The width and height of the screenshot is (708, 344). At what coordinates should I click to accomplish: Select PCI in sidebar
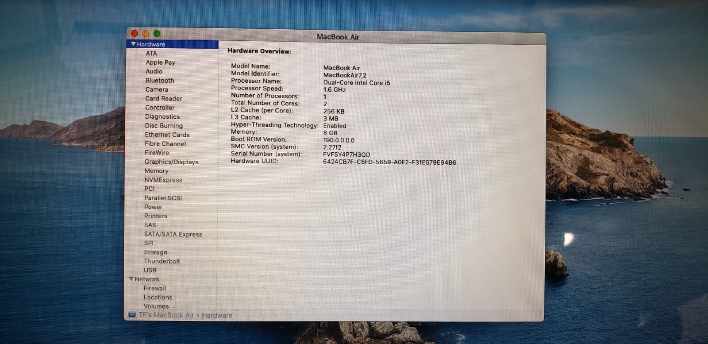point(150,189)
